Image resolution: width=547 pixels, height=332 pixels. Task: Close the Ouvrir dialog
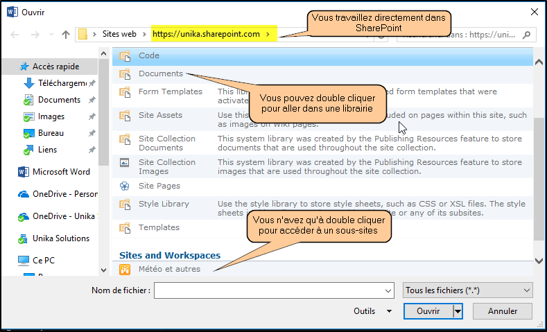coord(534,12)
